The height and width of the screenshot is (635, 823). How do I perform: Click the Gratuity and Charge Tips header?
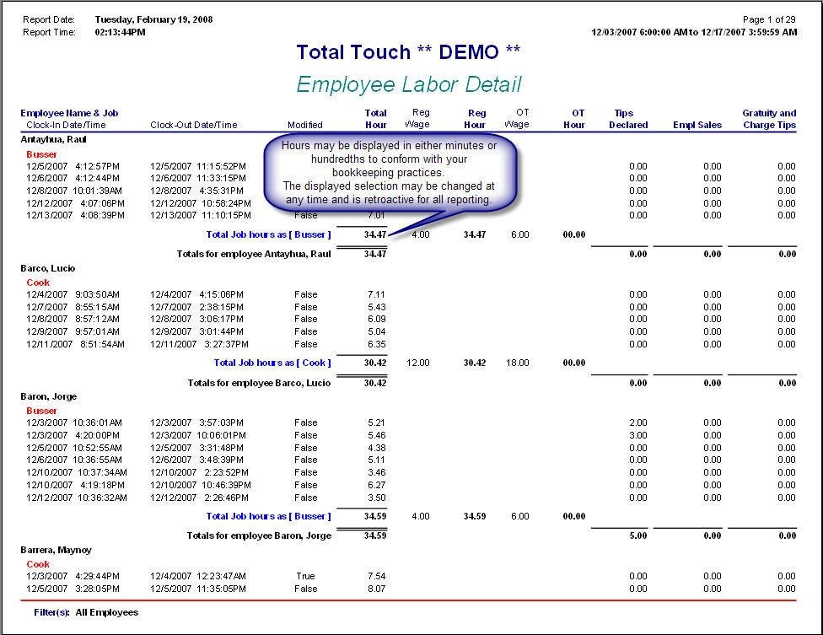pos(768,119)
